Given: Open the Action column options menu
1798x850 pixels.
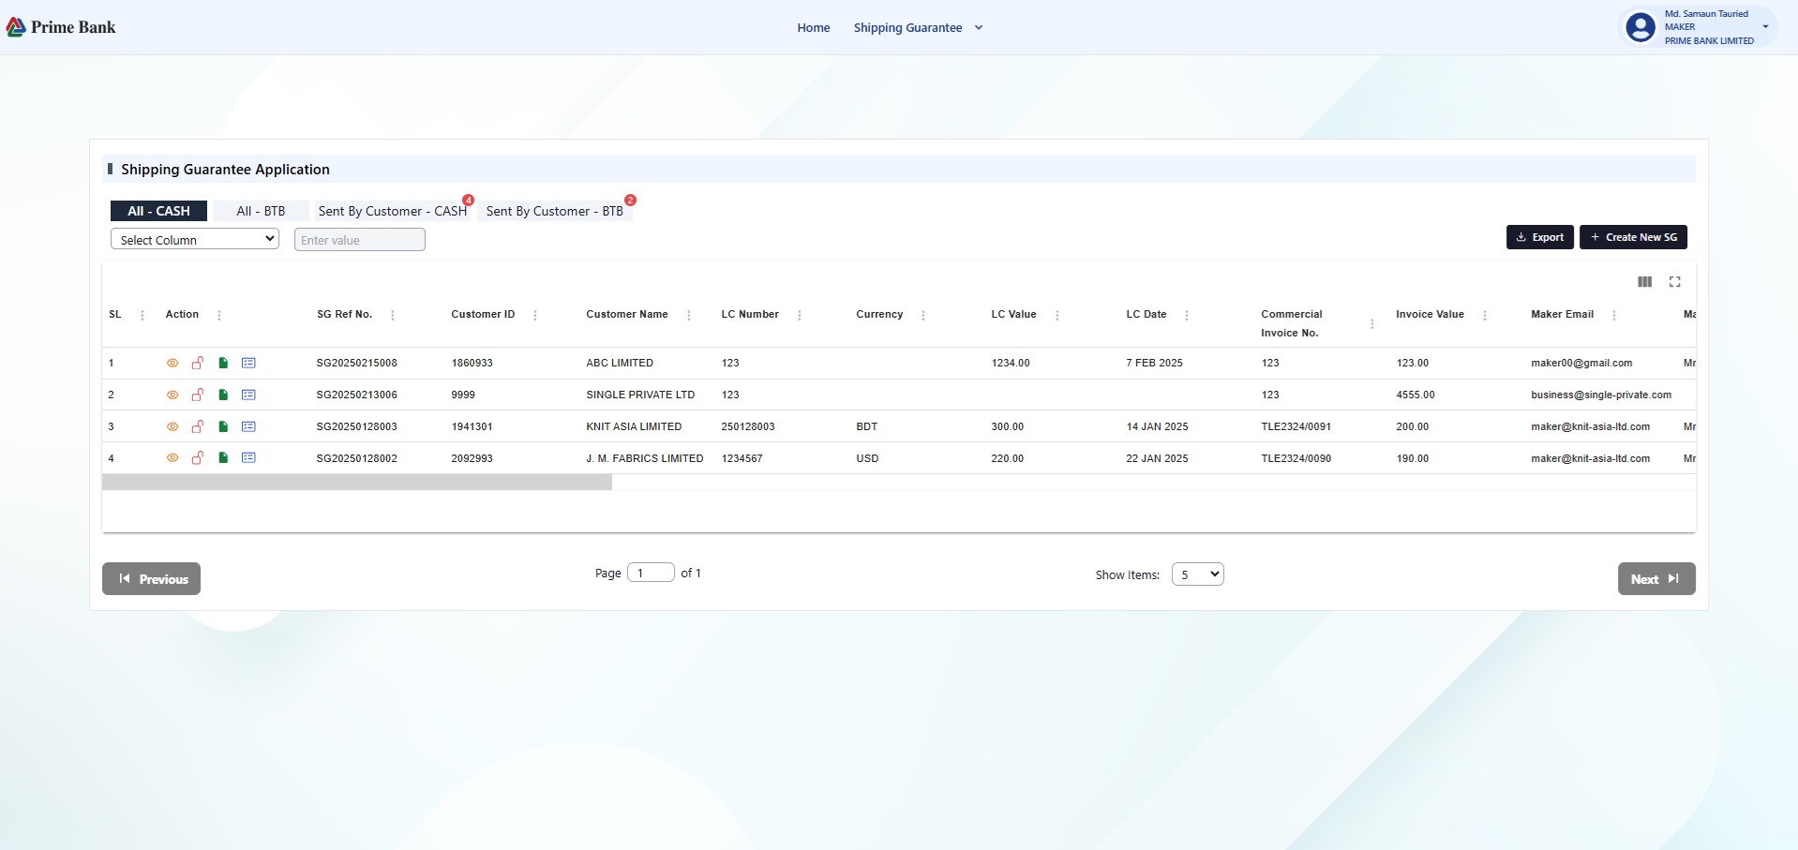Looking at the screenshot, I should point(219,316).
